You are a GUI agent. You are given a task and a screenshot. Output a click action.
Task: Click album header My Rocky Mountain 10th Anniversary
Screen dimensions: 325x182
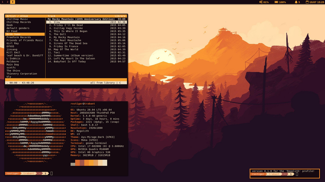pyautogui.click(x=81, y=19)
